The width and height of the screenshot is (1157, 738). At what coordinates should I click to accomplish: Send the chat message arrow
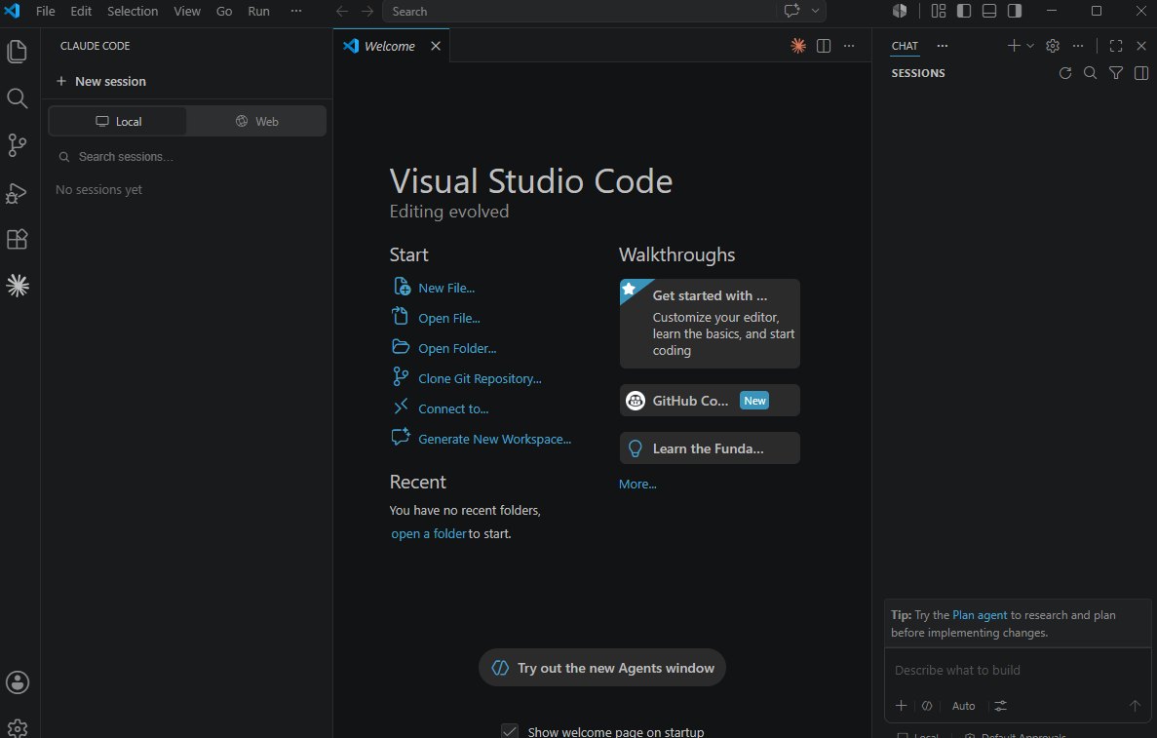click(x=1135, y=706)
